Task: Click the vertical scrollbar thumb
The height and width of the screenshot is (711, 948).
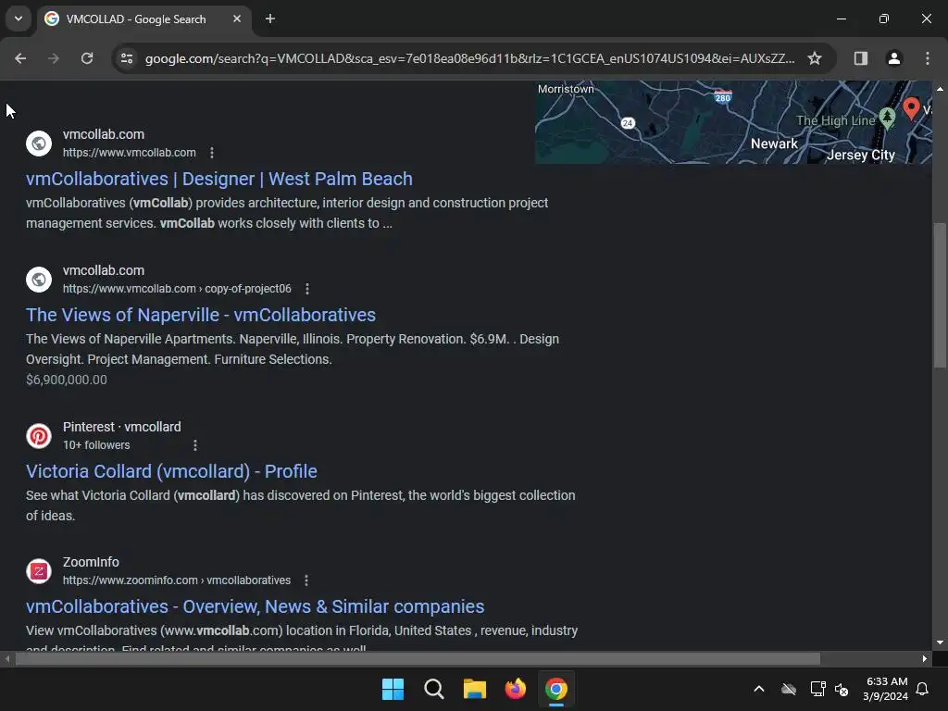Action: tap(940, 295)
